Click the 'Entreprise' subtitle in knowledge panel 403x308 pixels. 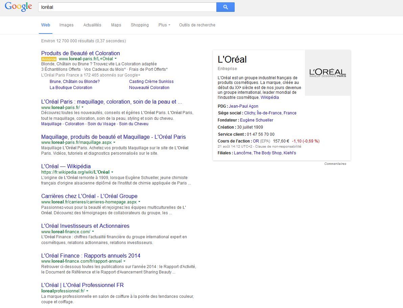tap(227, 69)
